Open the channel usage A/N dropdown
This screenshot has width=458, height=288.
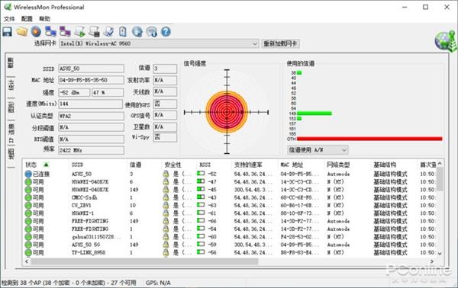click(x=318, y=150)
